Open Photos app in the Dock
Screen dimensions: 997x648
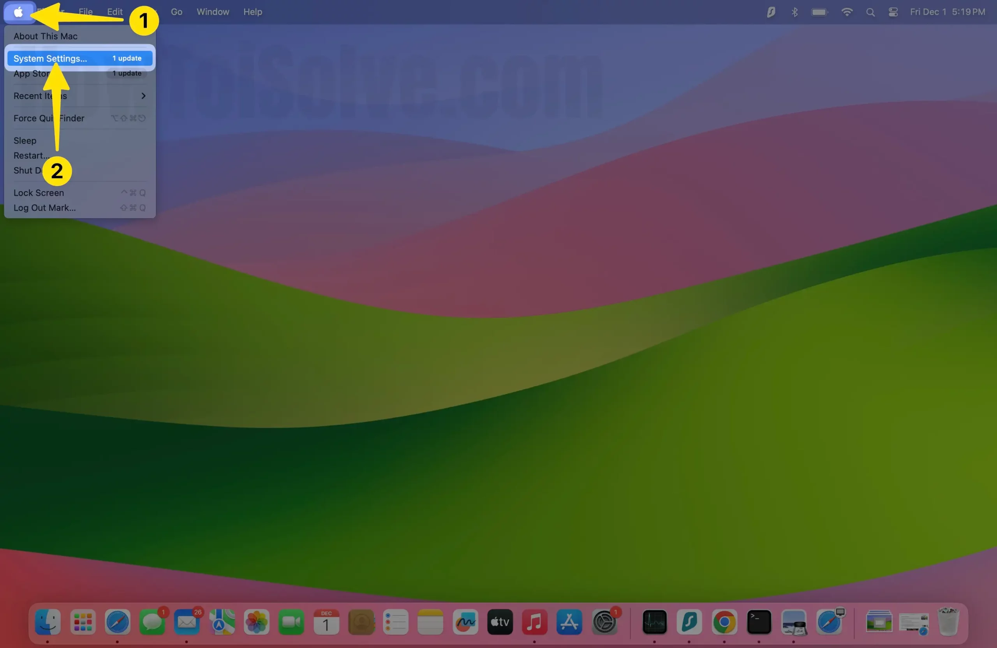tap(256, 622)
